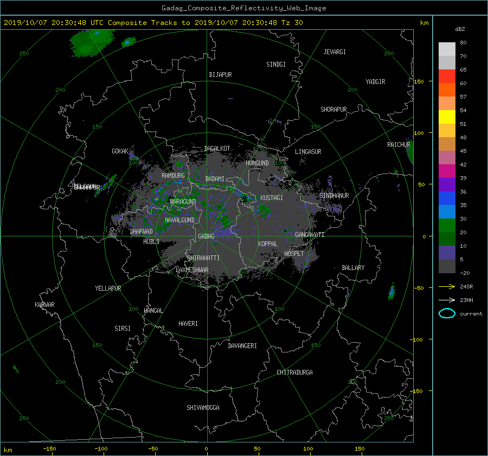488x456 pixels.
Task: Click the LINGASUR city label
Action: 308,152
